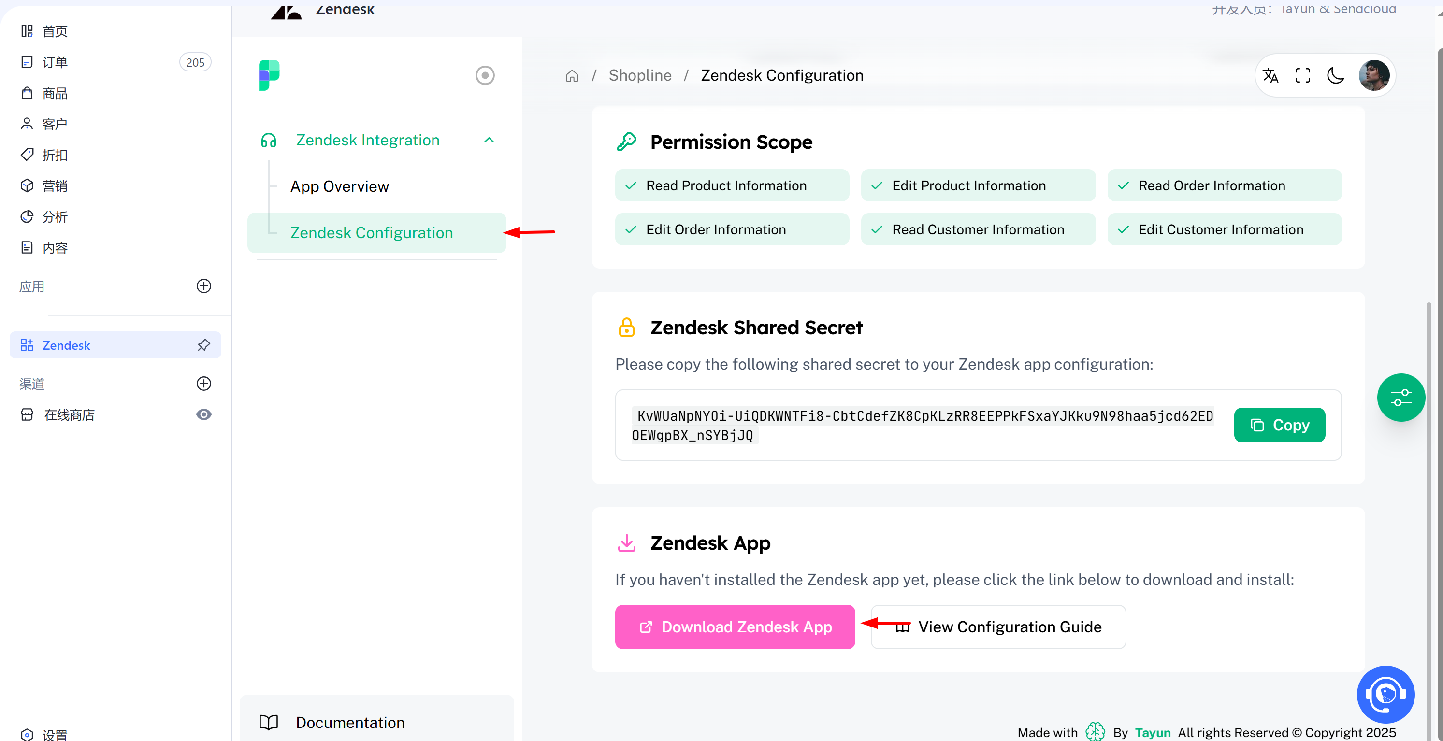
Task: Open the language translate icon
Action: (x=1270, y=75)
